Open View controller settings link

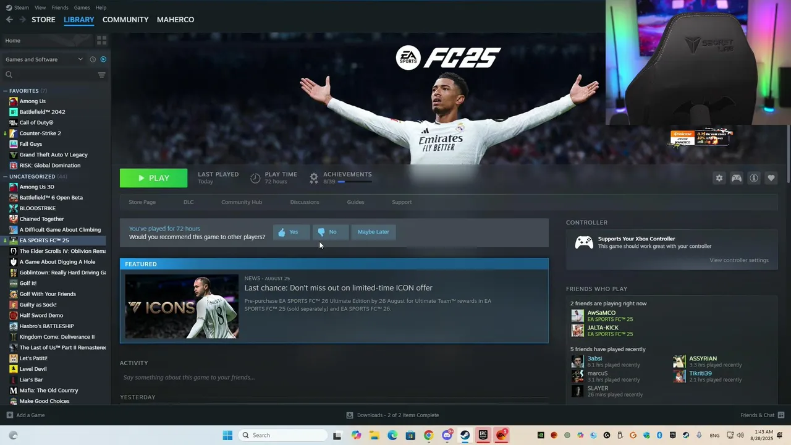(x=739, y=260)
